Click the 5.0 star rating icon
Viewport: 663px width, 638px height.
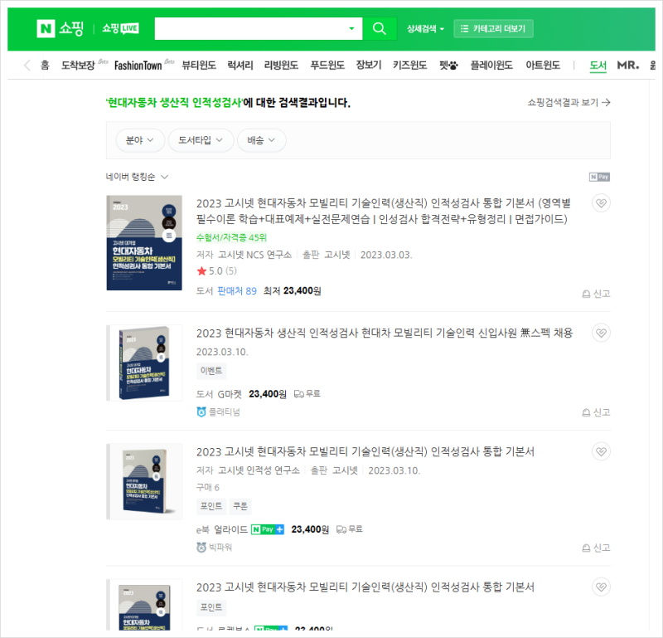click(x=201, y=271)
